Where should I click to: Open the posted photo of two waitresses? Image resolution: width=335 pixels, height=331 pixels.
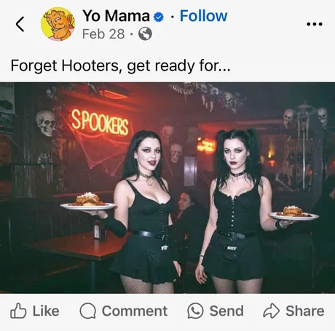tap(167, 188)
